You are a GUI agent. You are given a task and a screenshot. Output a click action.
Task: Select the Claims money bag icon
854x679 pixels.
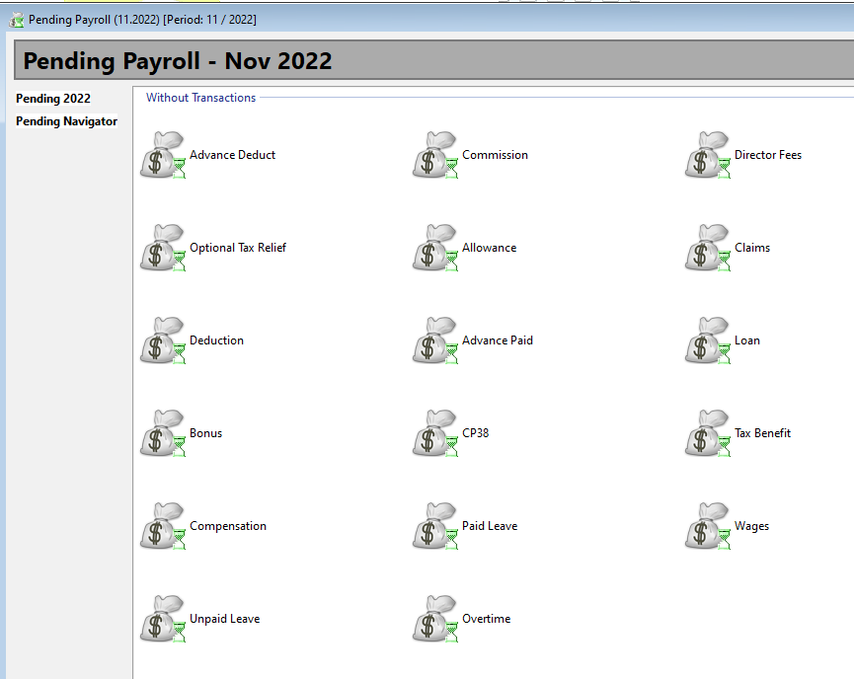coord(706,248)
